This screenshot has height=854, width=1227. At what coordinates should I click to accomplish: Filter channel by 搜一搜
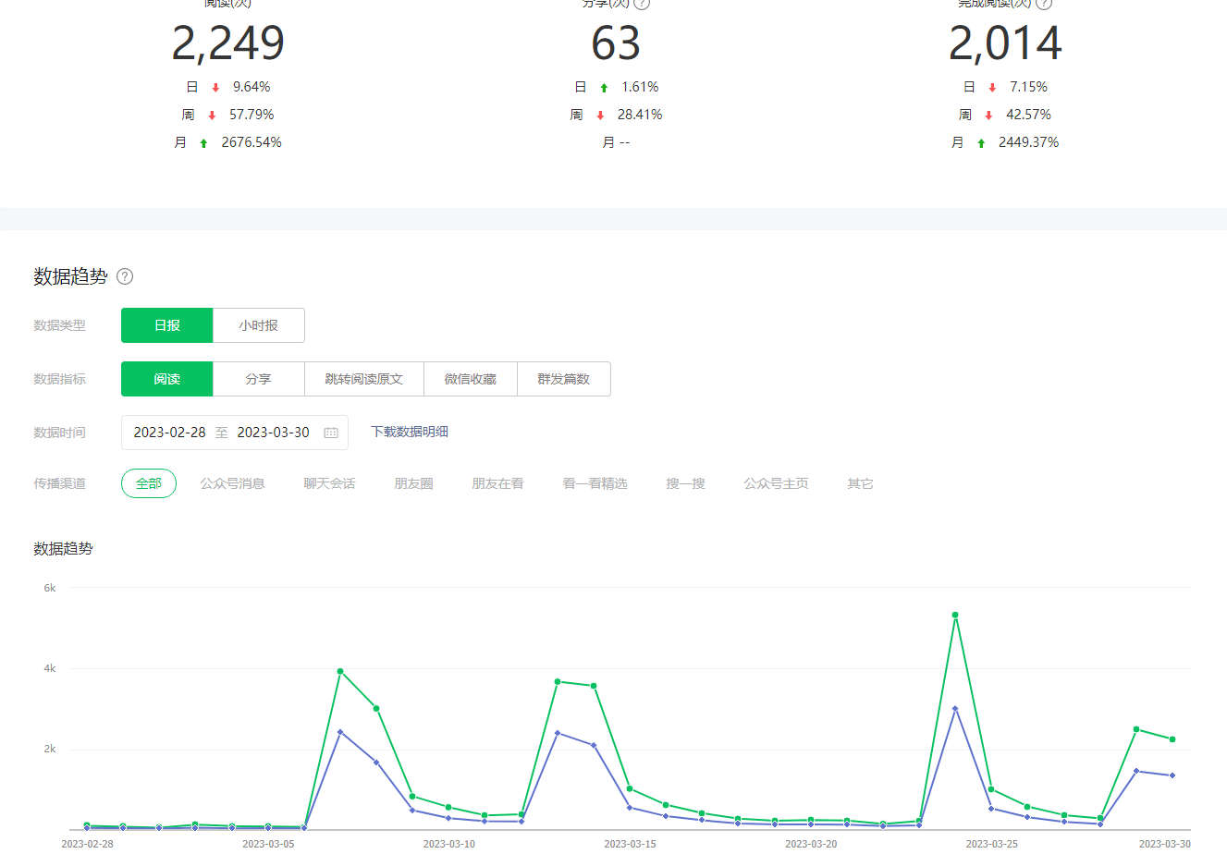[x=685, y=483]
